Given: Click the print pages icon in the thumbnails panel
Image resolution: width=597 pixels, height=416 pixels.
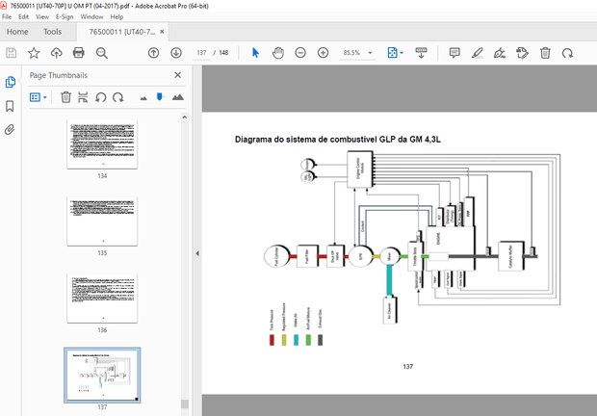Looking at the screenshot, I should [83, 97].
